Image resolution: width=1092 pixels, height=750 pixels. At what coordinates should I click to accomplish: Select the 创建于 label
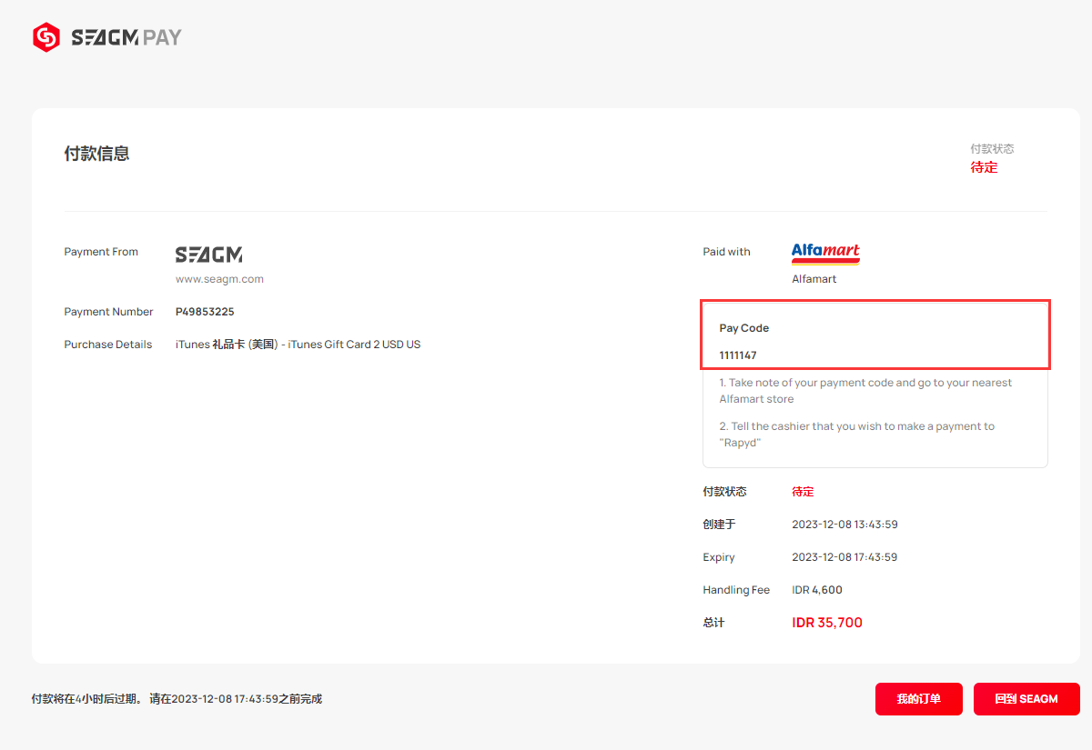[x=719, y=525]
